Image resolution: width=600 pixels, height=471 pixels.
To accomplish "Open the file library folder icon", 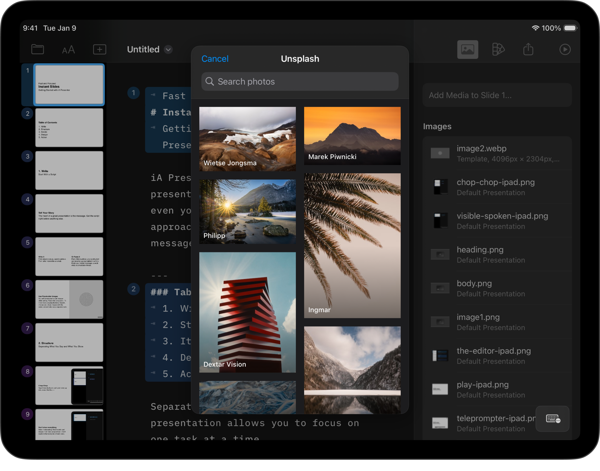I will tap(37, 49).
